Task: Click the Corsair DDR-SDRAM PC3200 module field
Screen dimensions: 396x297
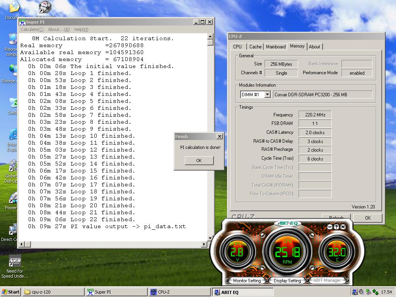Action: click(x=323, y=95)
